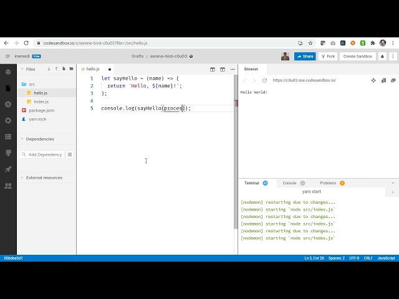Click UTF-8 encoding in status bar
399x299 pixels.
click(354, 258)
